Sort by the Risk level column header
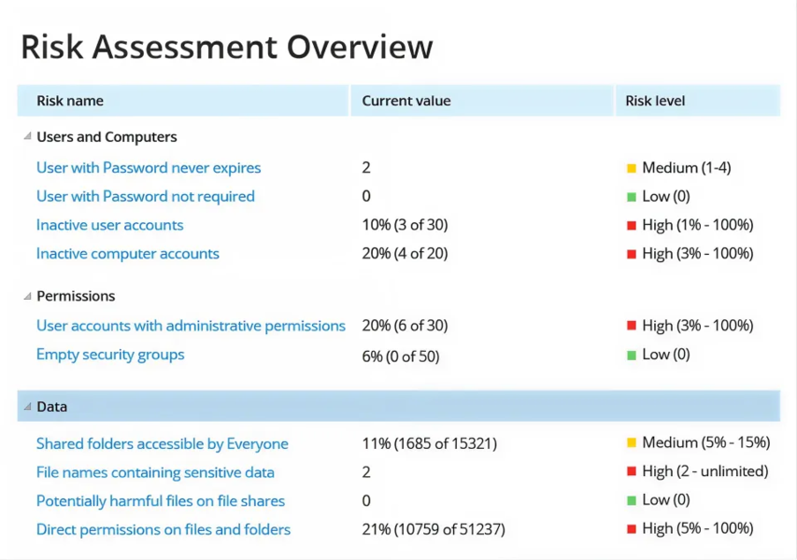The width and height of the screenshot is (797, 560). coord(655,101)
